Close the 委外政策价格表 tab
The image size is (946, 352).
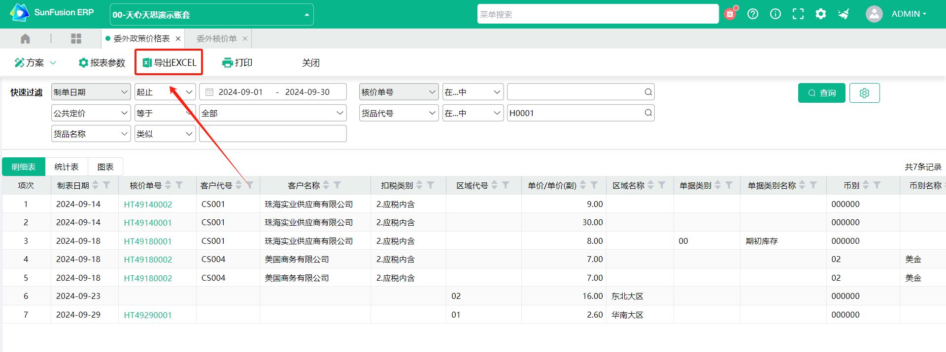coord(178,38)
